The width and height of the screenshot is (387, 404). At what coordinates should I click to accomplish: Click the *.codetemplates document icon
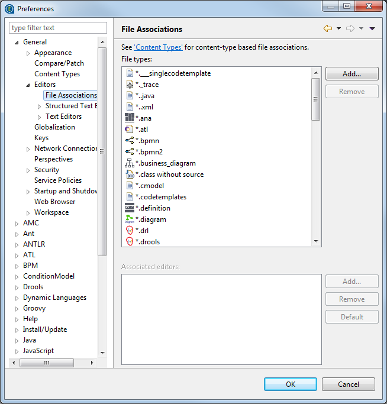coord(130,196)
